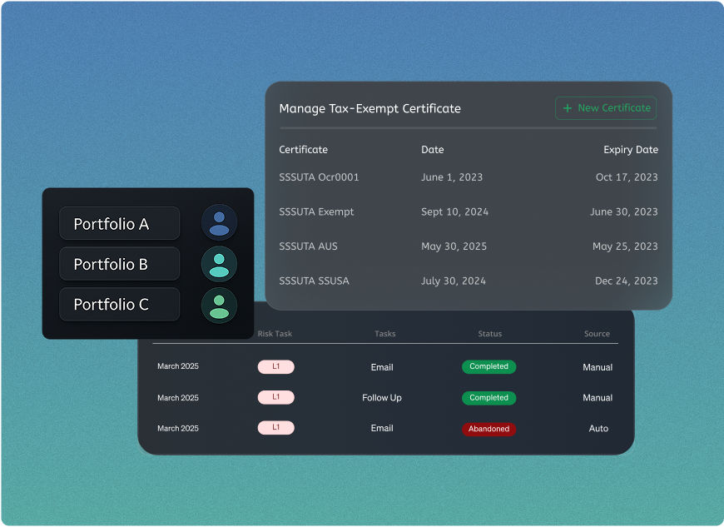Click the Oct 17, 2023 expiry date
The image size is (724, 527).
(x=627, y=177)
